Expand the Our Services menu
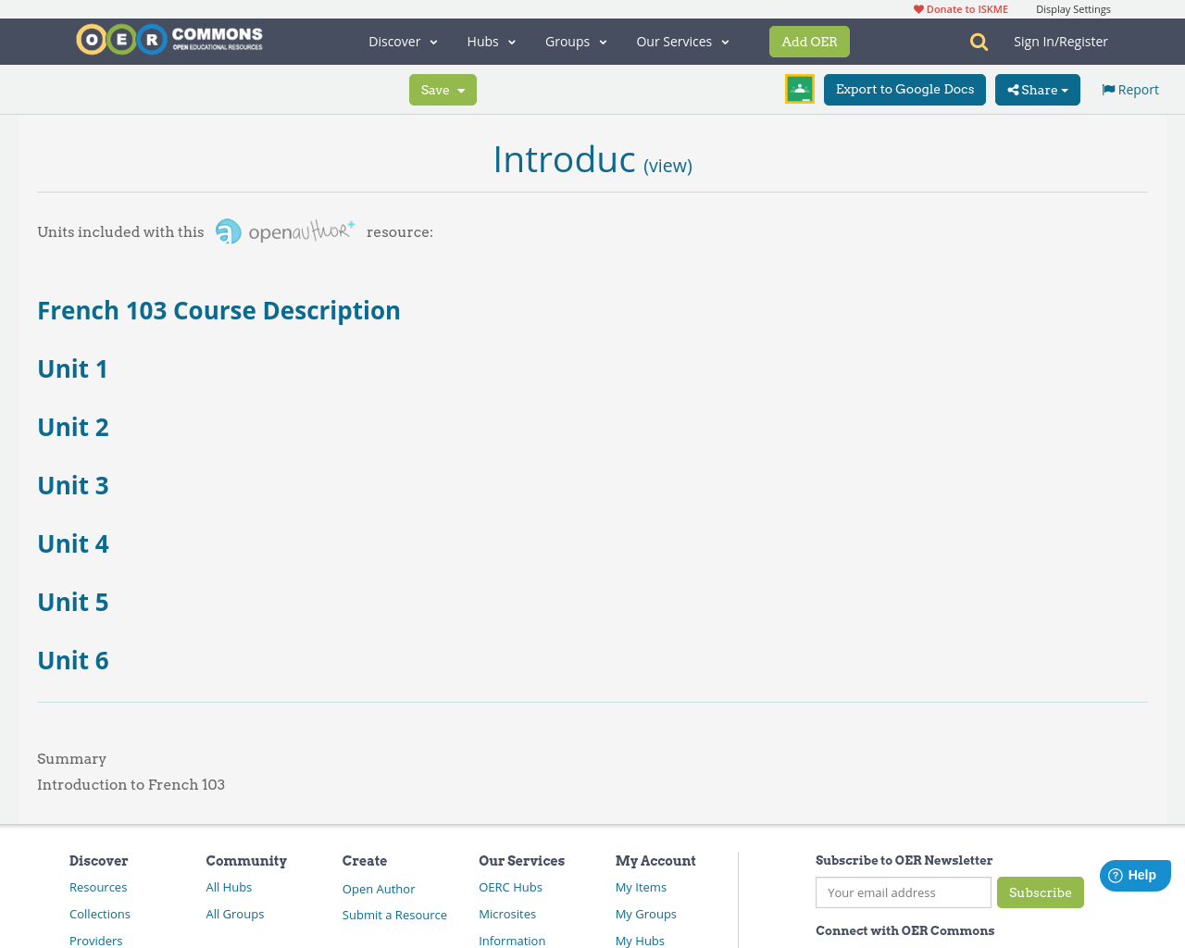Screen dimensions: 1185x948 [x=682, y=42]
